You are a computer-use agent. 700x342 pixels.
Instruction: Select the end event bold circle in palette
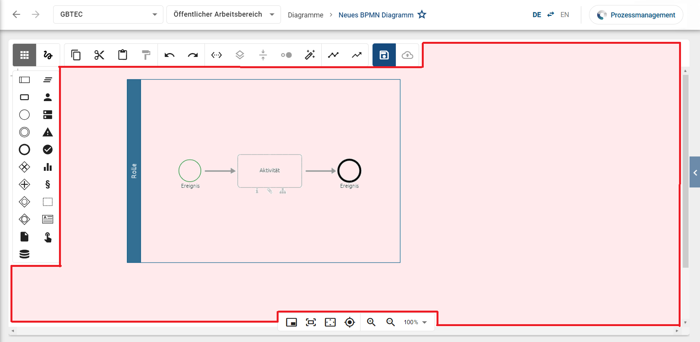[x=24, y=150]
